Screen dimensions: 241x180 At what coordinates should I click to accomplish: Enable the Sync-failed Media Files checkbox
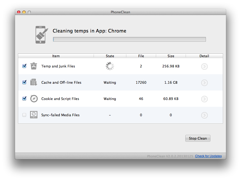click(24, 115)
